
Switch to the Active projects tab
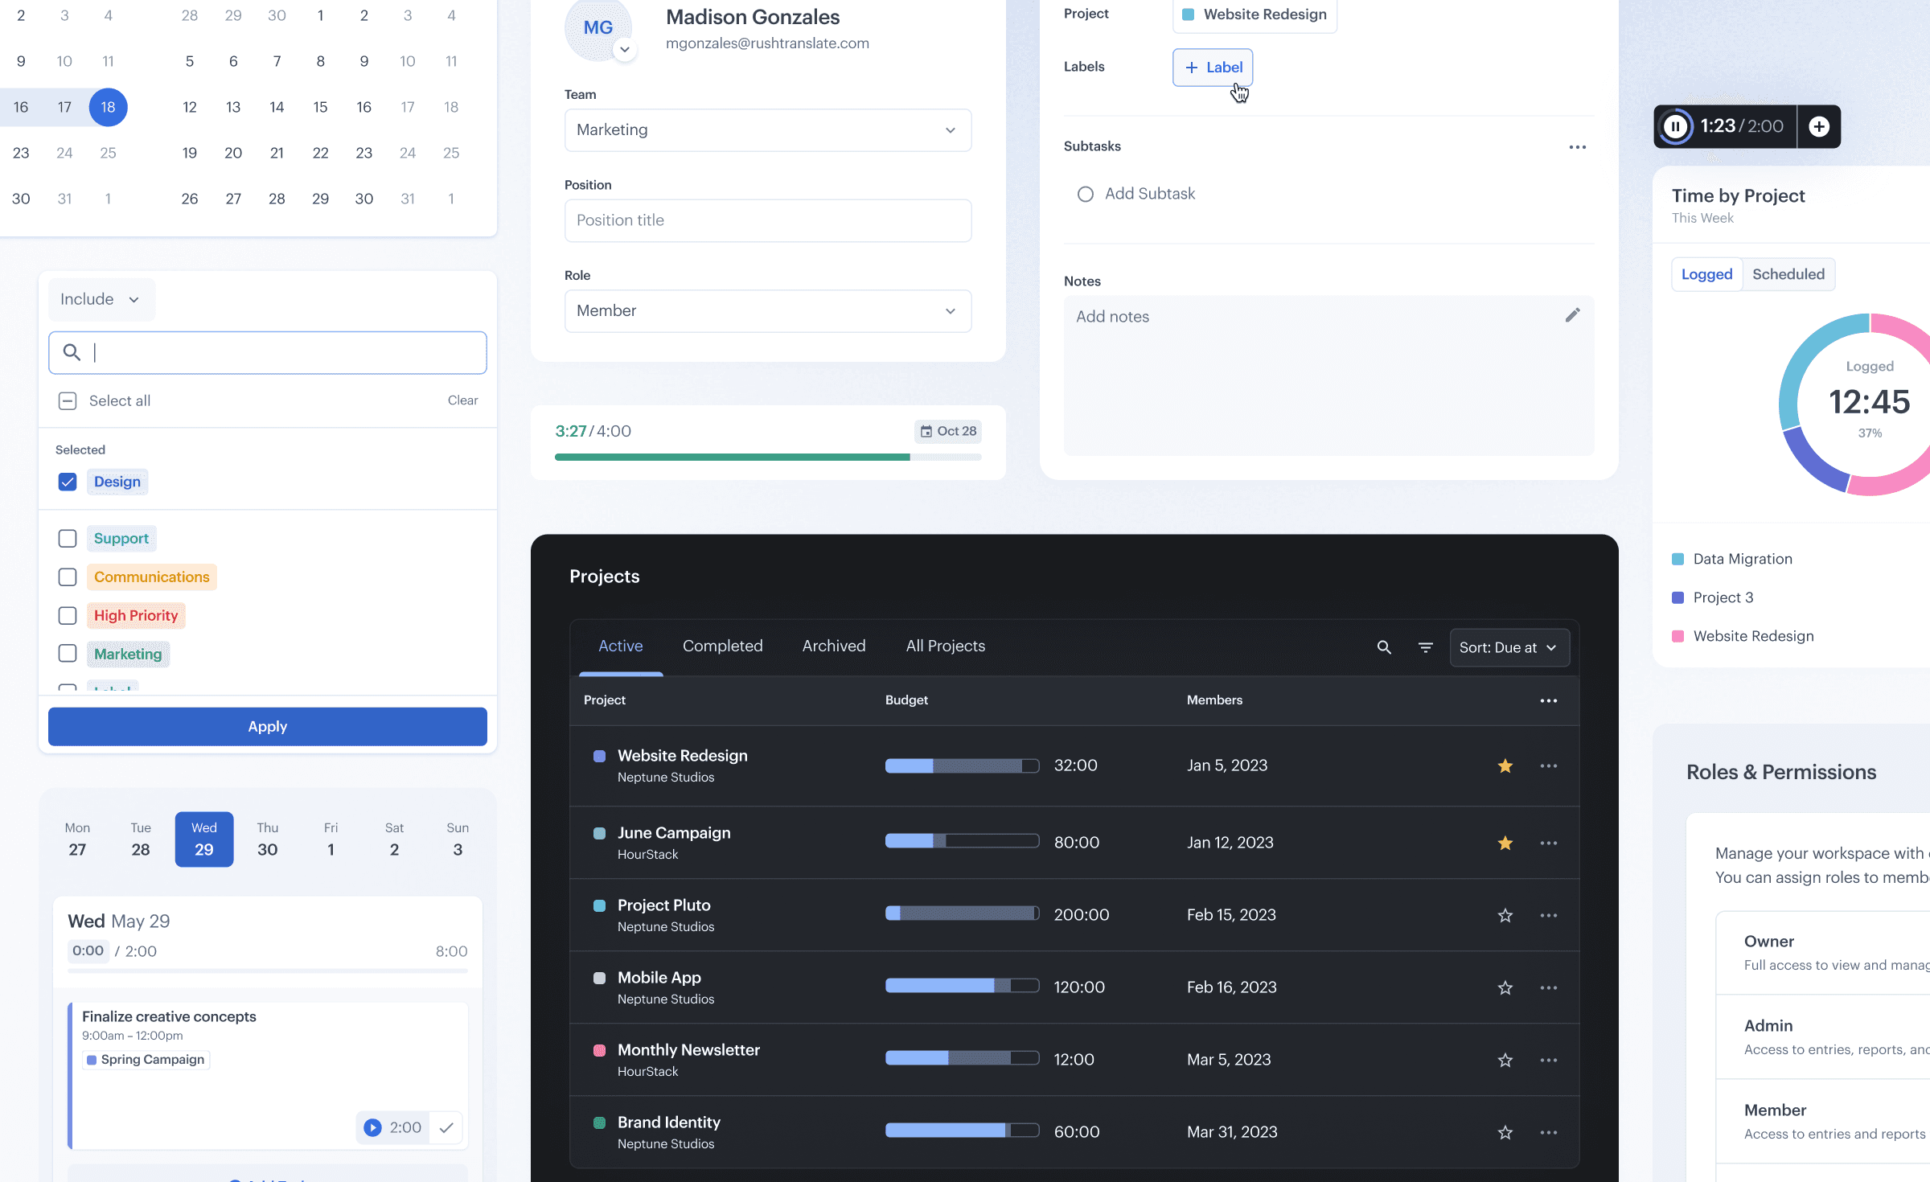(621, 646)
